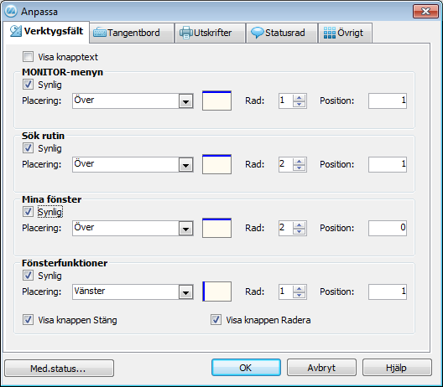The image size is (443, 387).
Task: Click the MONITOR-menyn placement preview box
Action: coord(216,101)
